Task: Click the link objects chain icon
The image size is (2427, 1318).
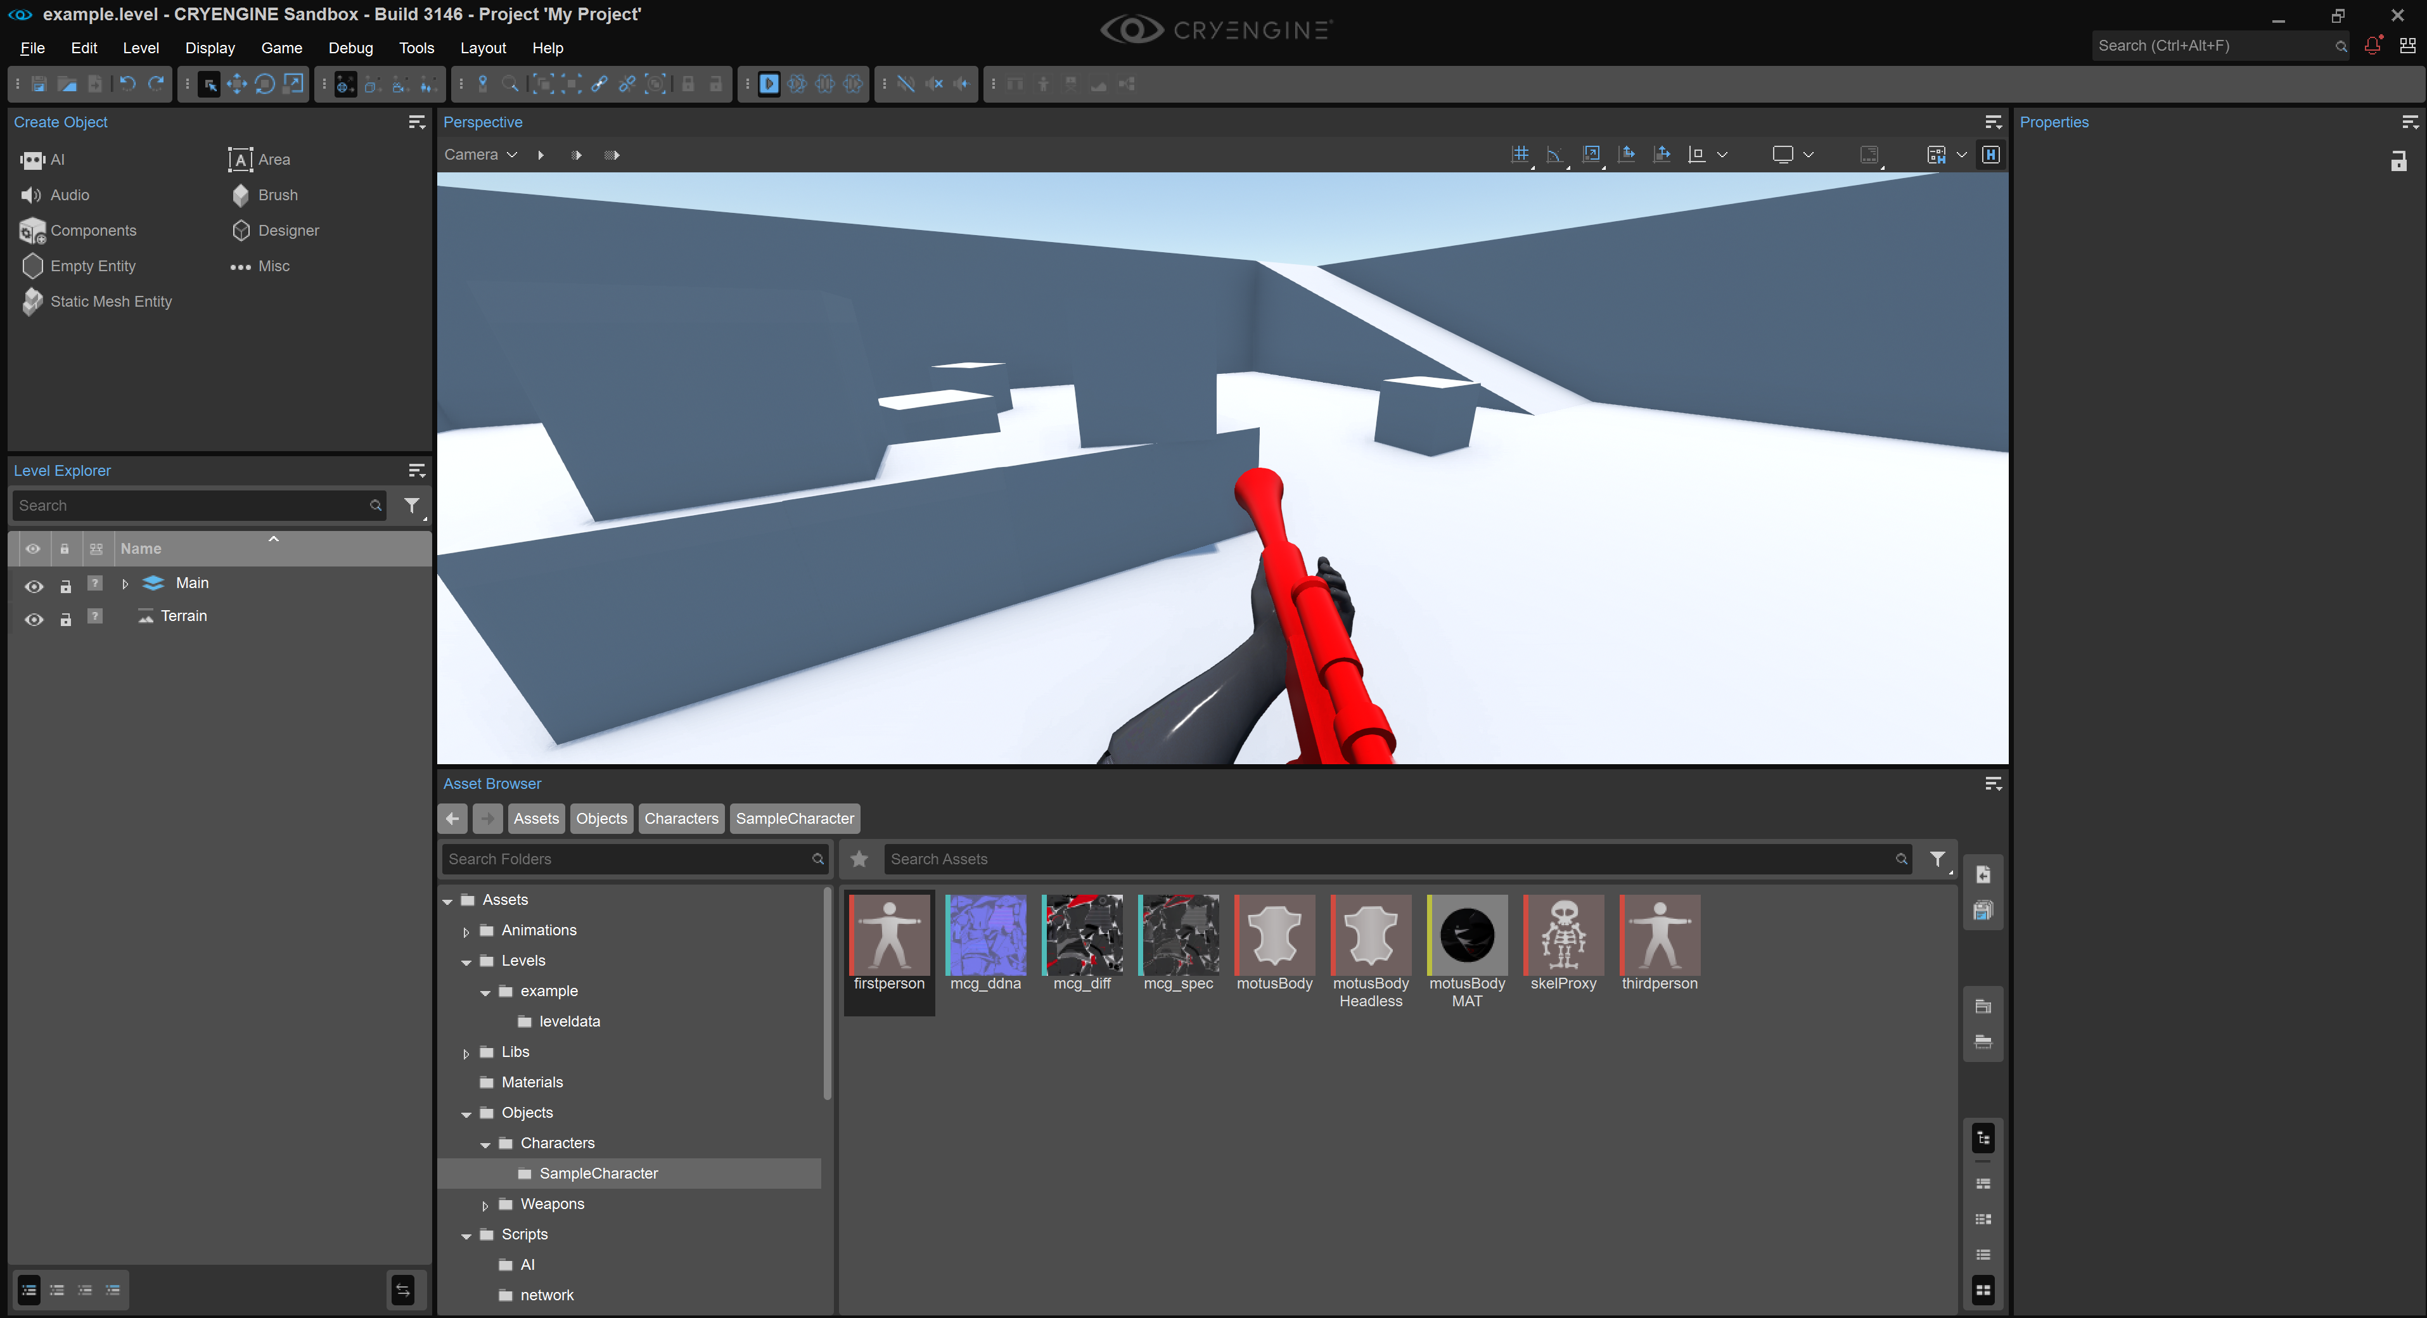Action: tap(599, 84)
